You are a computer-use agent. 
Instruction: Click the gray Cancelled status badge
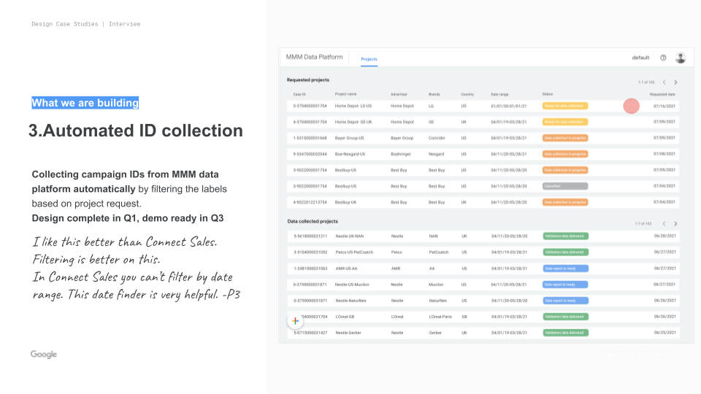click(565, 186)
